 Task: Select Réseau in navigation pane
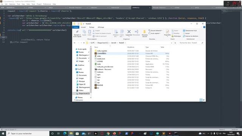click(80, 97)
